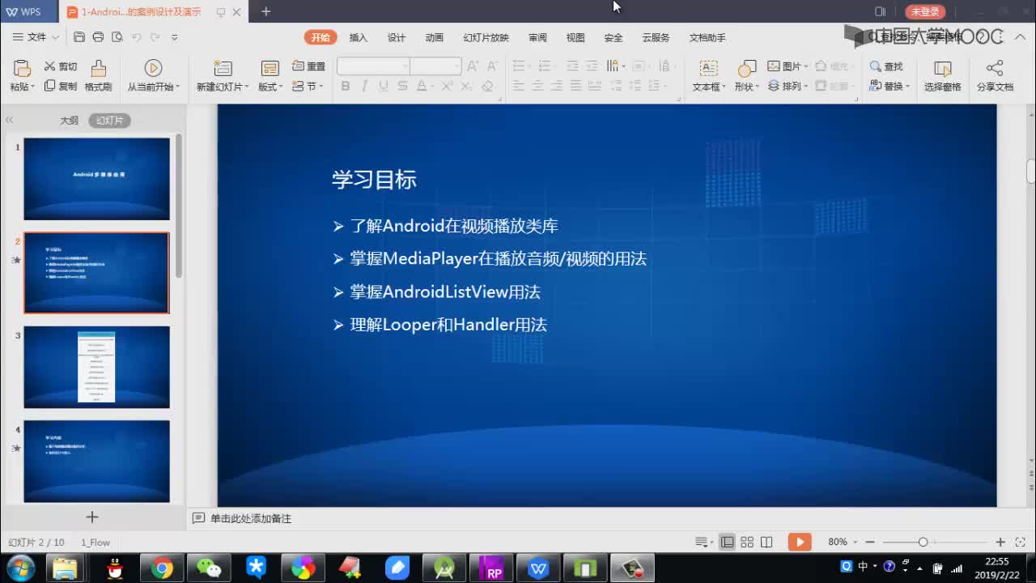Toggle Underline formatting
Screen dimensions: 1036x583
pos(383,86)
